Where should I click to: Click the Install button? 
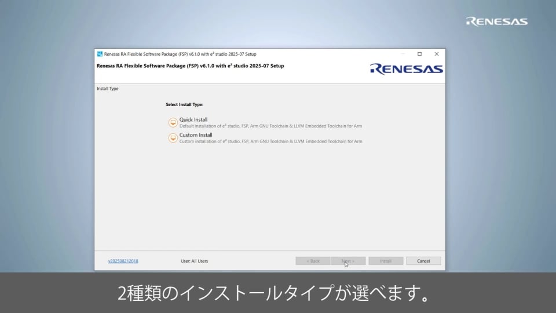386,261
